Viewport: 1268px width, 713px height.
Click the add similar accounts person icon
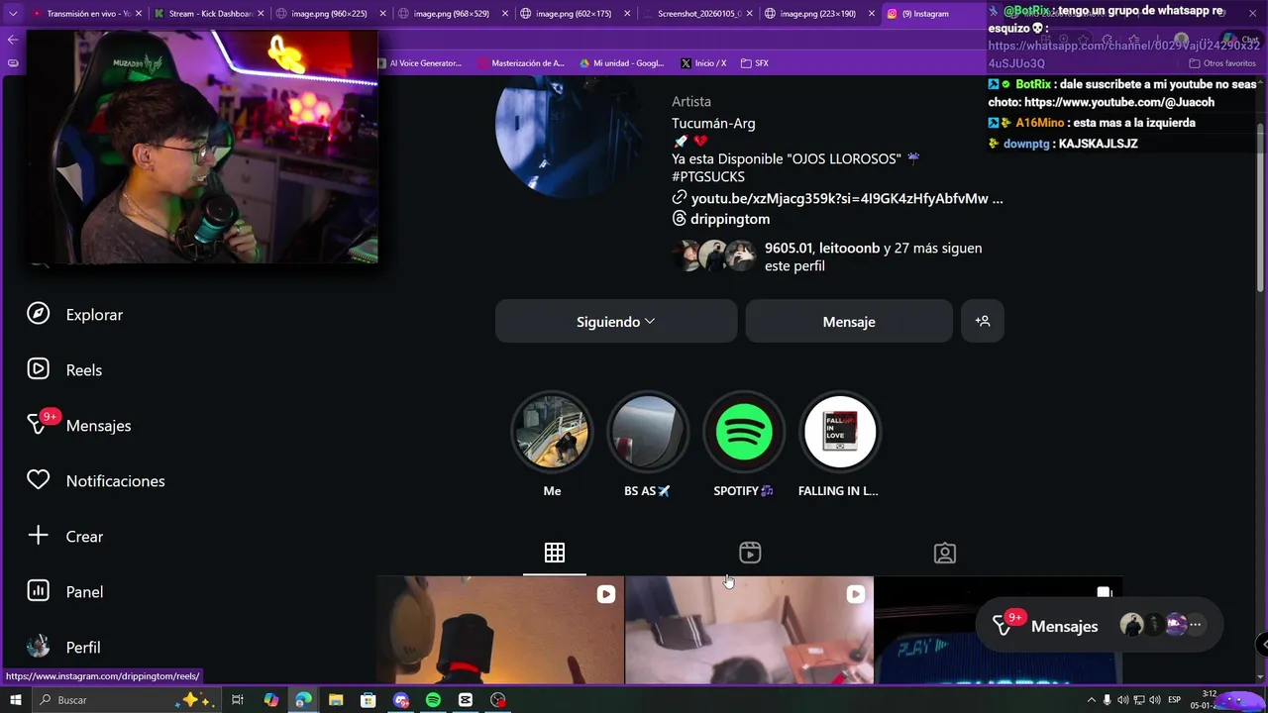[983, 321]
